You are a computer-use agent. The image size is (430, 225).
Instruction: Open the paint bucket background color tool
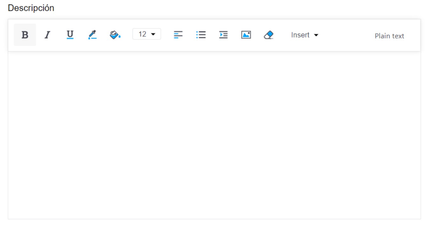[115, 35]
